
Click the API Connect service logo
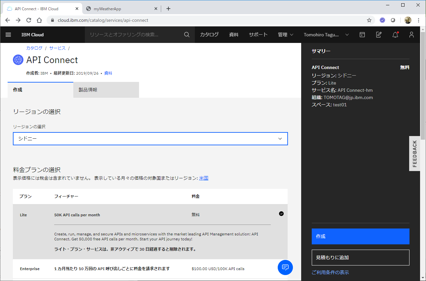pyautogui.click(x=18, y=60)
